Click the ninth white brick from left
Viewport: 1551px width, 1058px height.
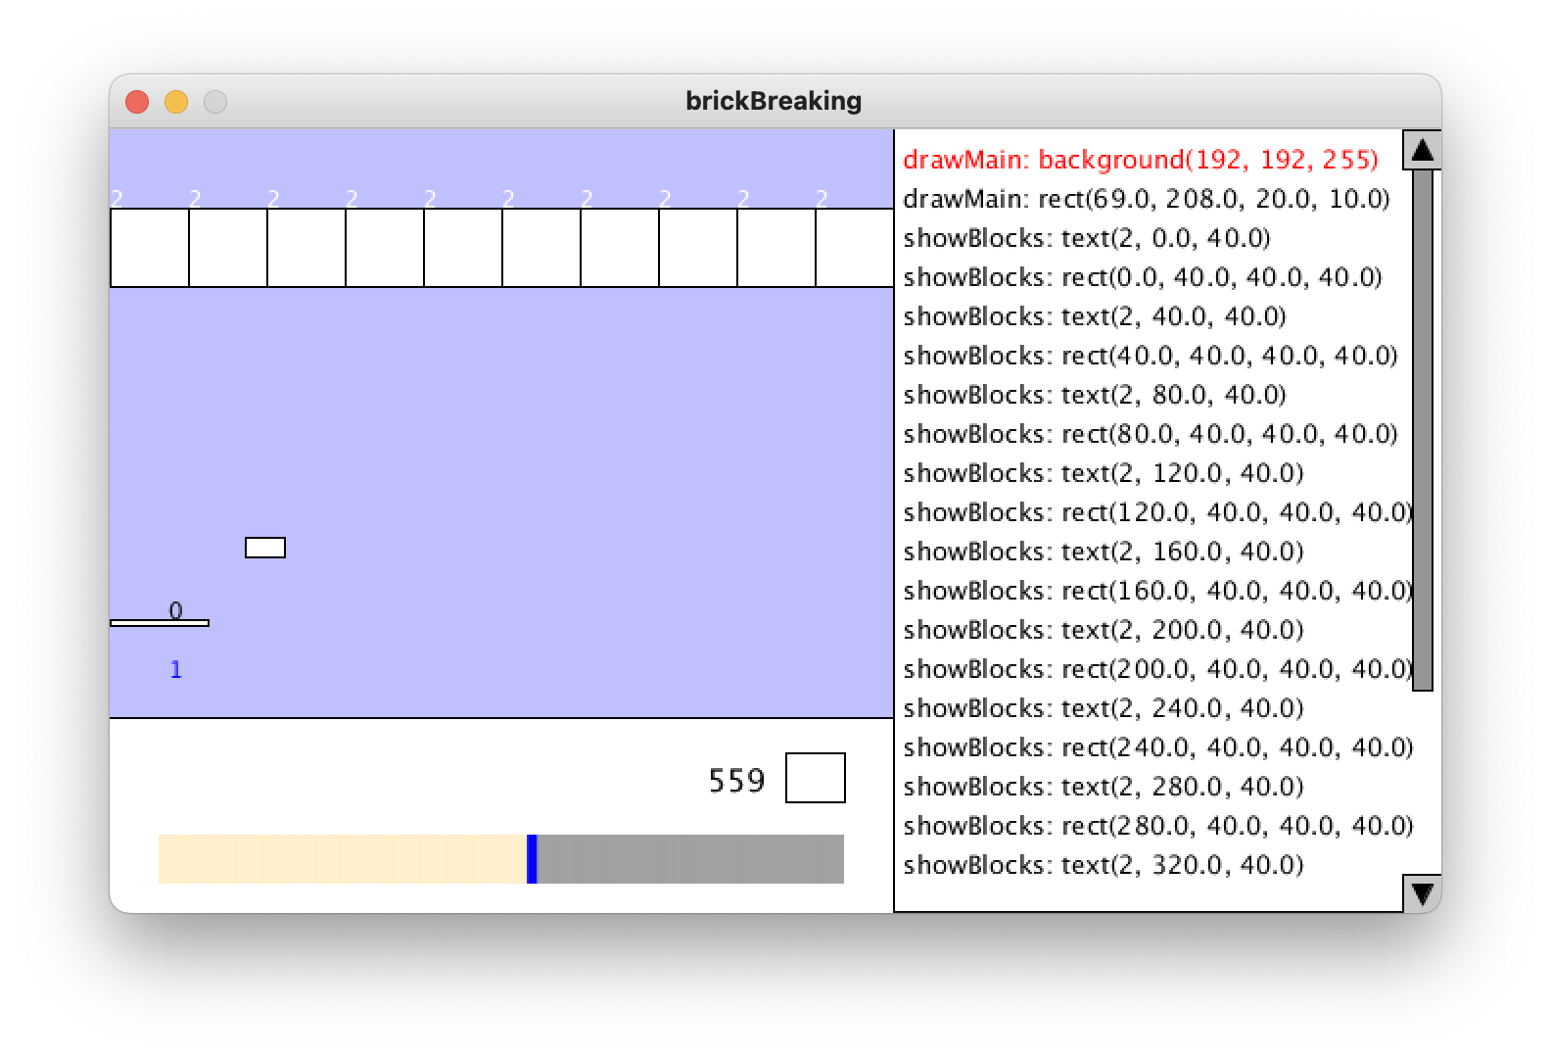click(776, 248)
